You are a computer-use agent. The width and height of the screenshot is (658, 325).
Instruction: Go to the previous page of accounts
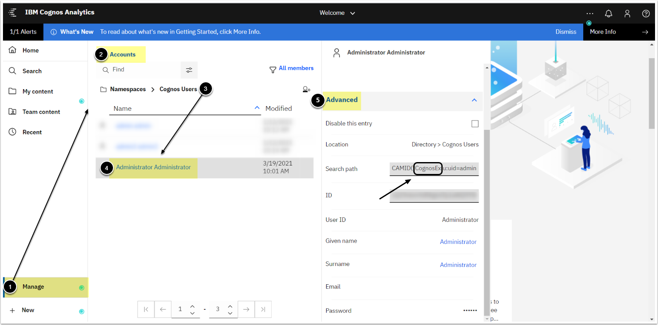163,309
